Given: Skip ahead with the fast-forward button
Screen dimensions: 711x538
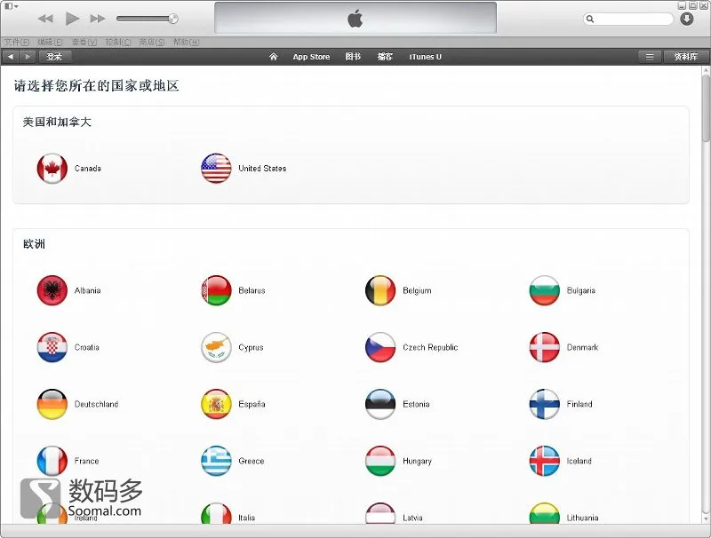Looking at the screenshot, I should pos(98,19).
